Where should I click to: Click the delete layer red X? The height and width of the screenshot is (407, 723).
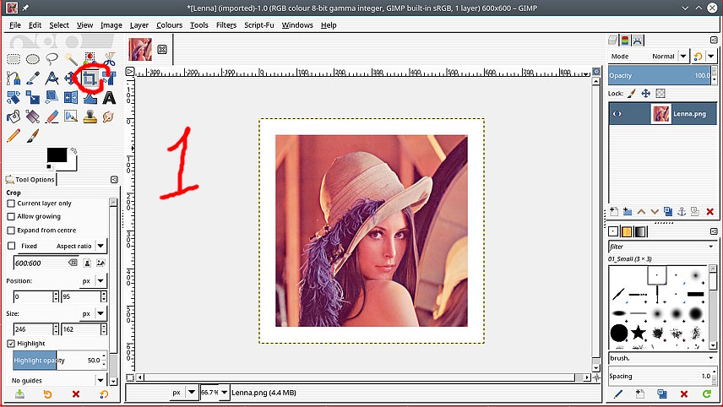tap(710, 212)
